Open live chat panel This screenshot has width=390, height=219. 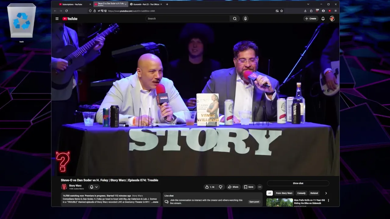click(x=254, y=202)
